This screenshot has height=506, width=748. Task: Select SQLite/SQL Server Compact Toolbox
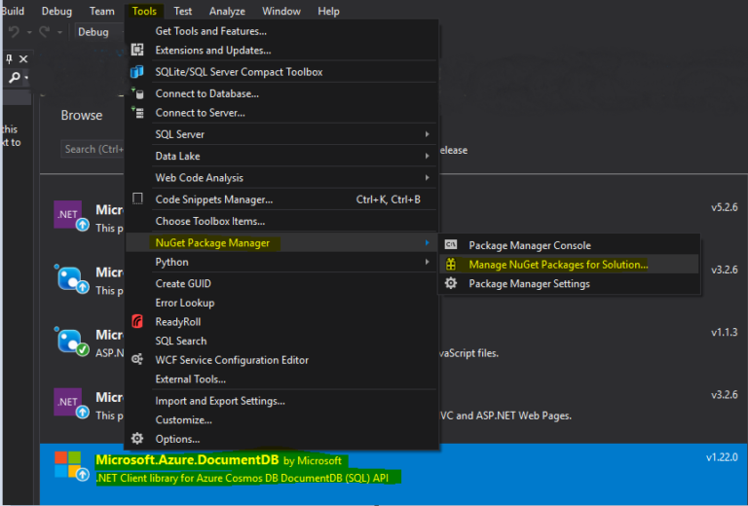click(281, 71)
